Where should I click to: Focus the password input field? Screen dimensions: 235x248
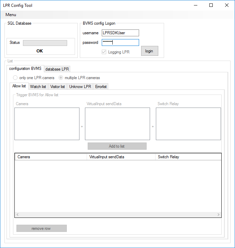120,42
